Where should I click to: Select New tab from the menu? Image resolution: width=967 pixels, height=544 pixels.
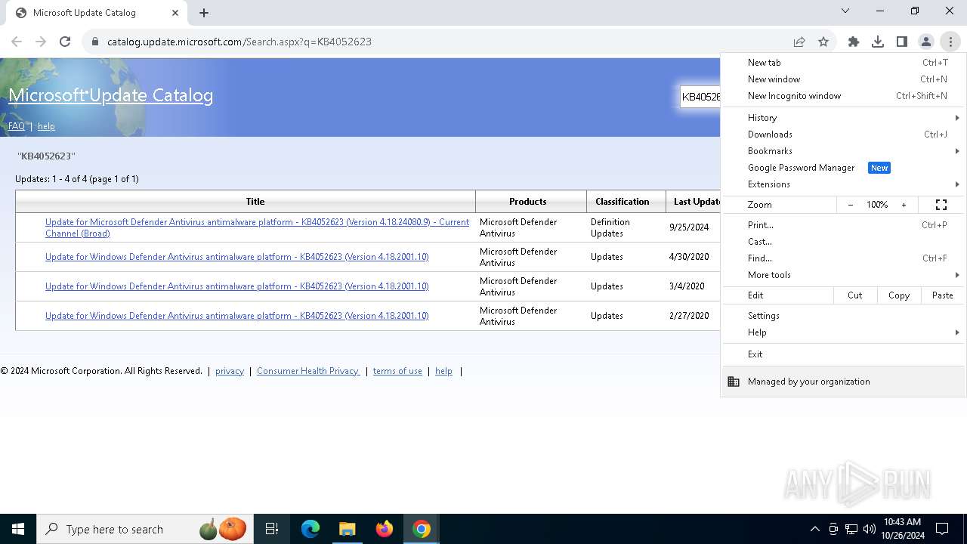[843, 63]
